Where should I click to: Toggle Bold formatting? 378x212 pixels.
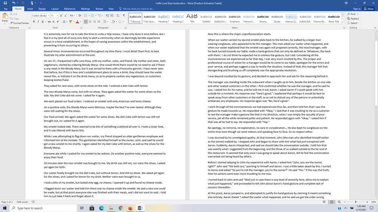[34, 22]
